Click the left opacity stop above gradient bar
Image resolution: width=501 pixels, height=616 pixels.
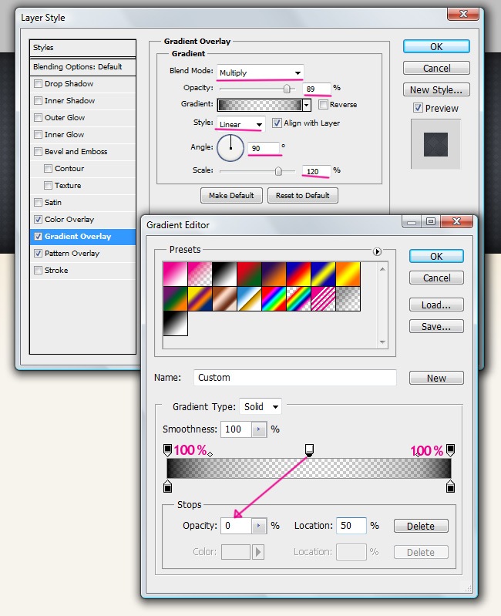pyautogui.click(x=168, y=449)
